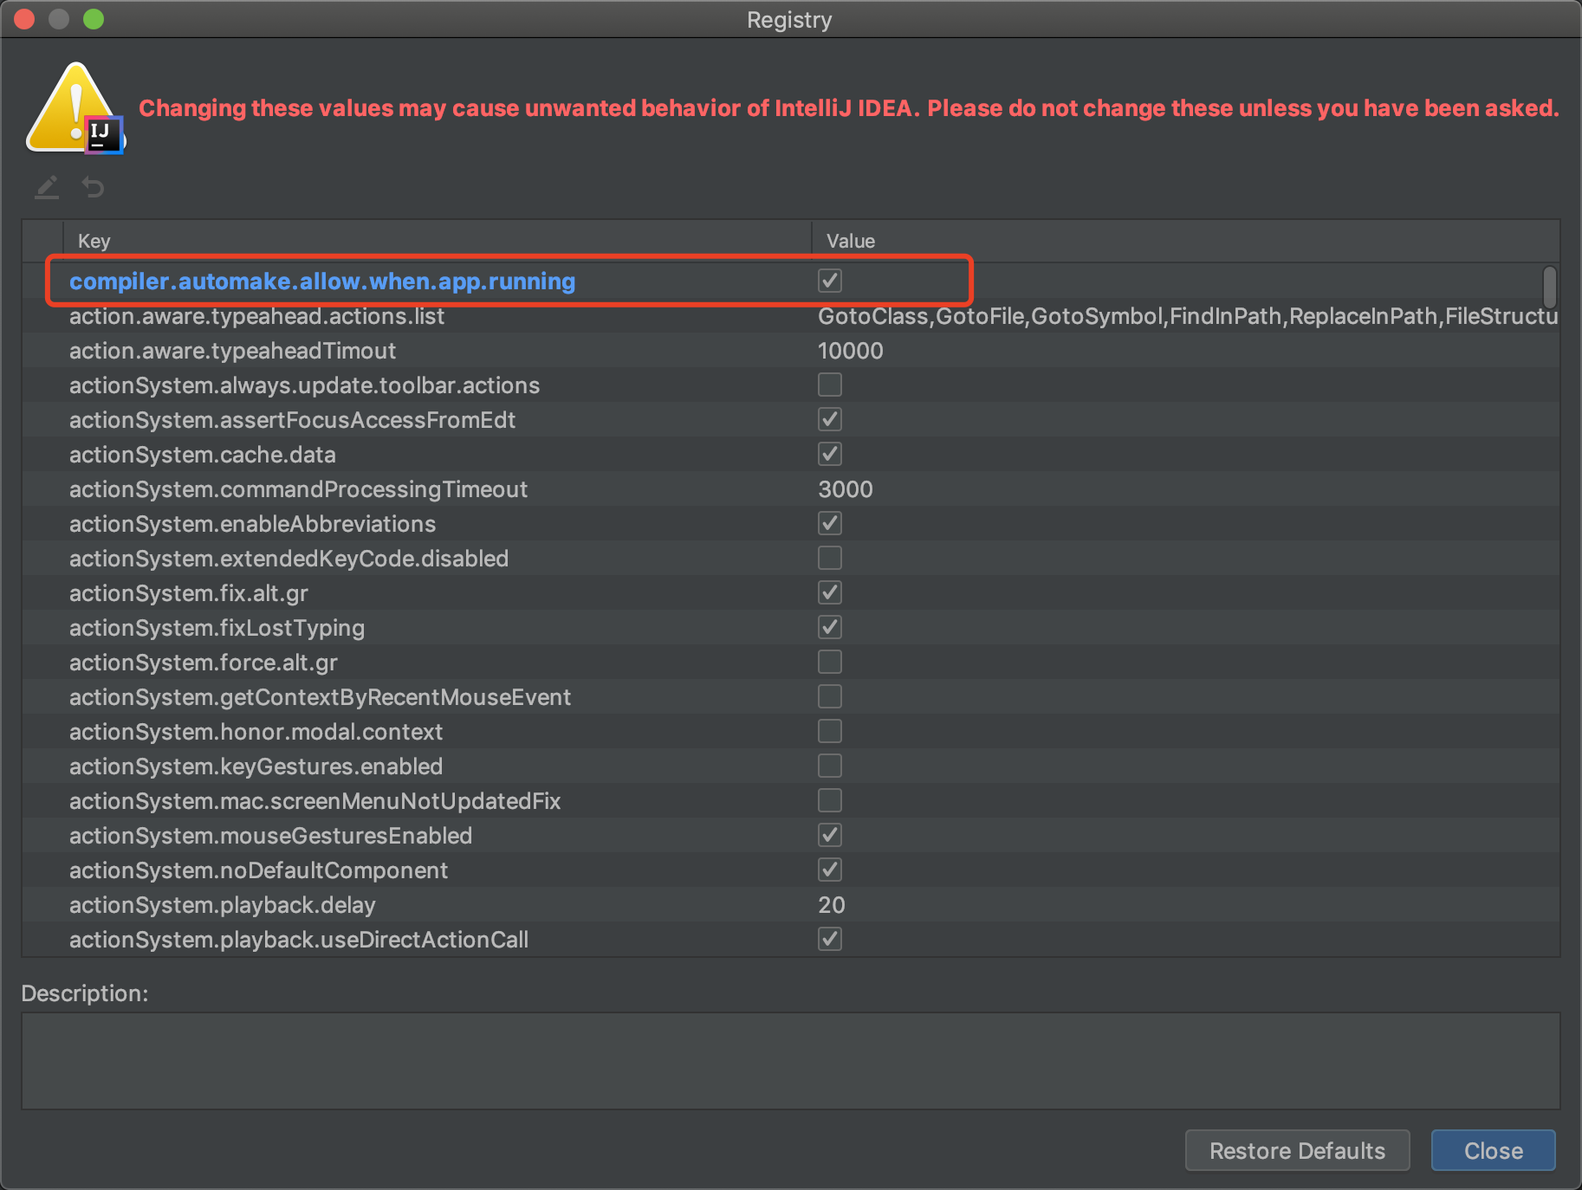Uncheck actionSystem.mouseGesturesEnabled checkbox

pyautogui.click(x=830, y=835)
